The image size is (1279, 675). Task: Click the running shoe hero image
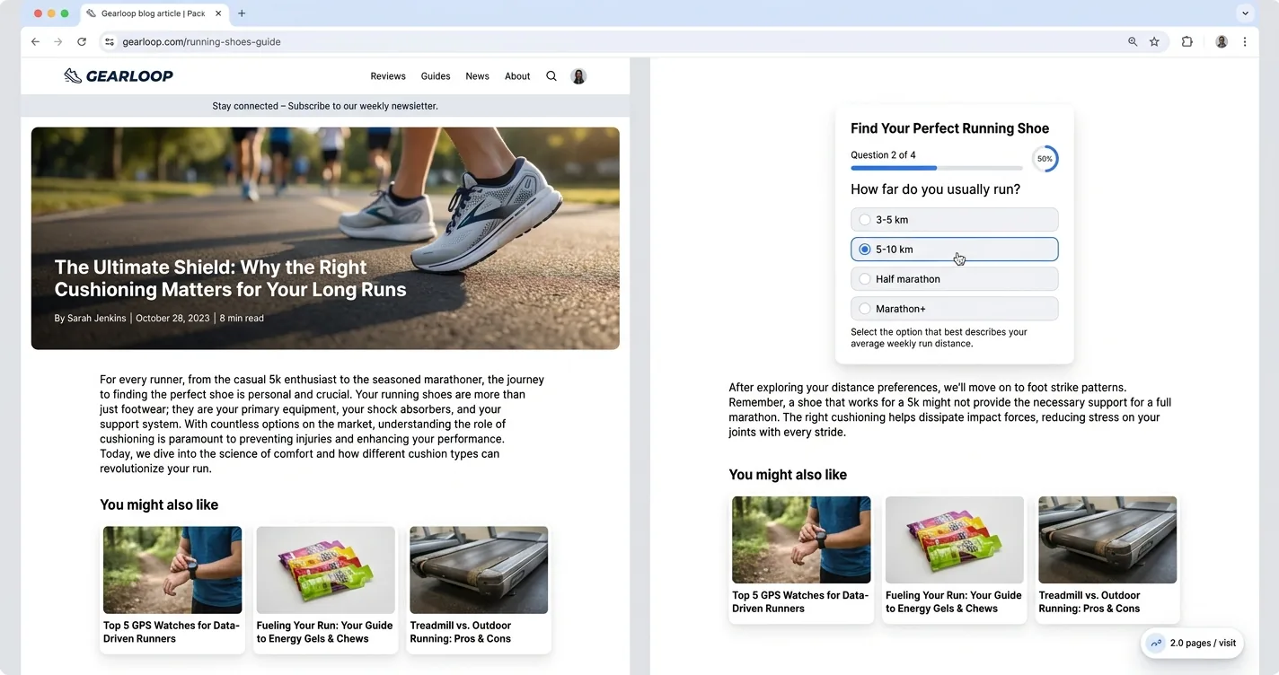[x=325, y=238]
